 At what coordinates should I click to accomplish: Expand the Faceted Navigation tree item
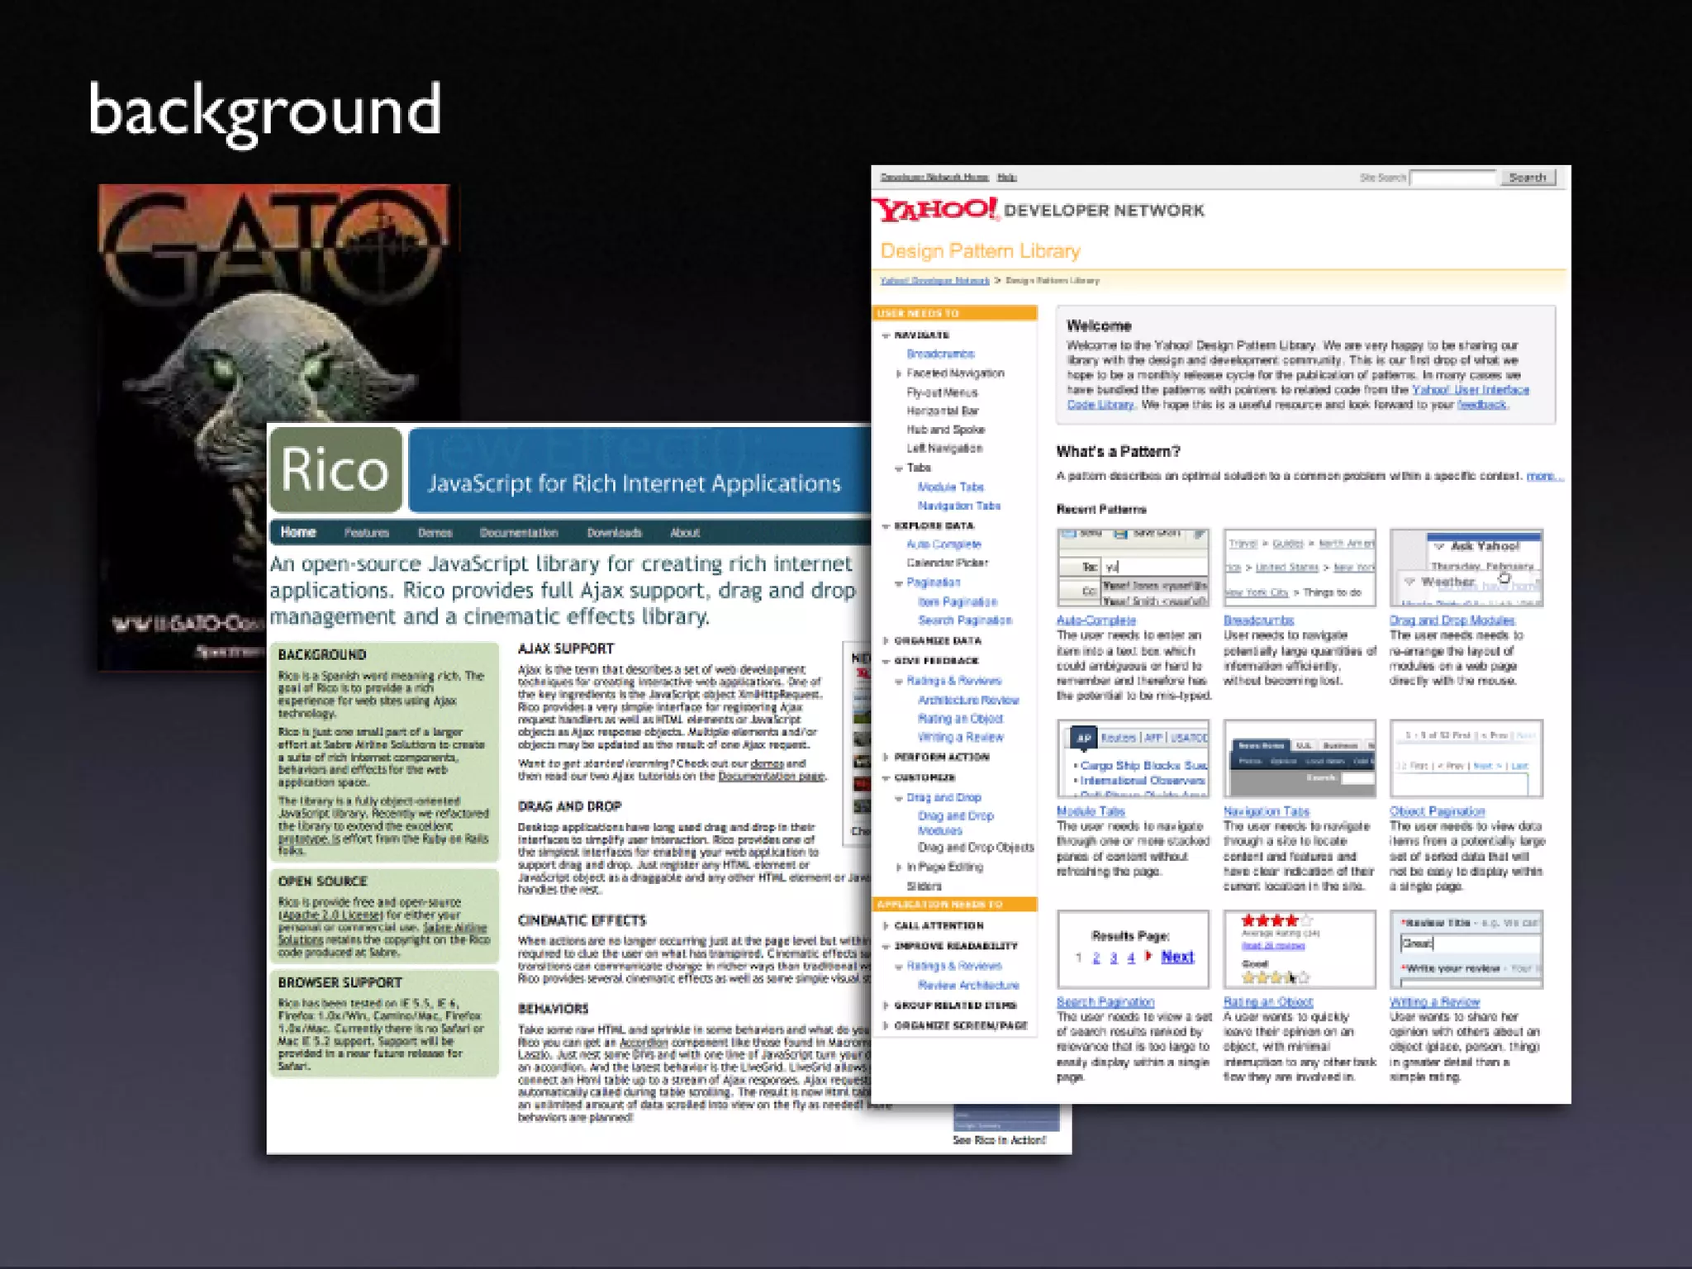point(899,373)
